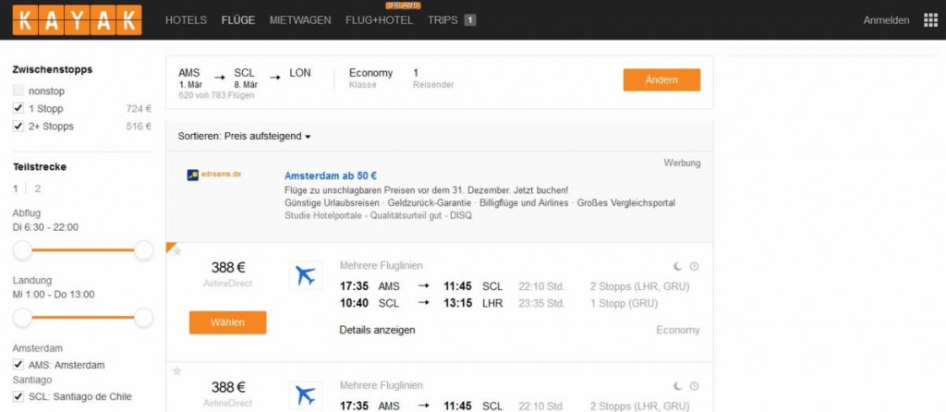Star the first 388 € flight result
Image resolution: width=946 pixels, height=412 pixels.
click(x=177, y=251)
